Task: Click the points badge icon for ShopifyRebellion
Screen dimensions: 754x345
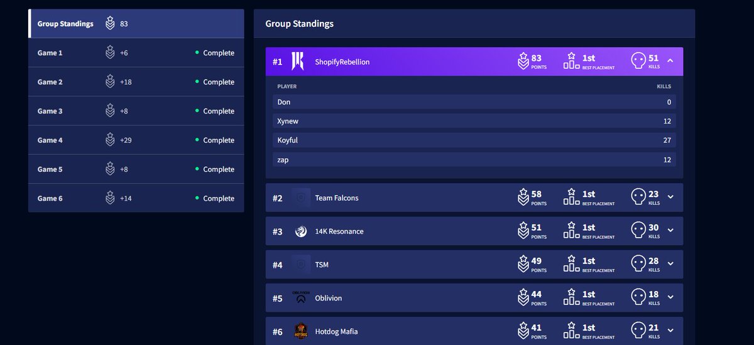Action: 523,61
